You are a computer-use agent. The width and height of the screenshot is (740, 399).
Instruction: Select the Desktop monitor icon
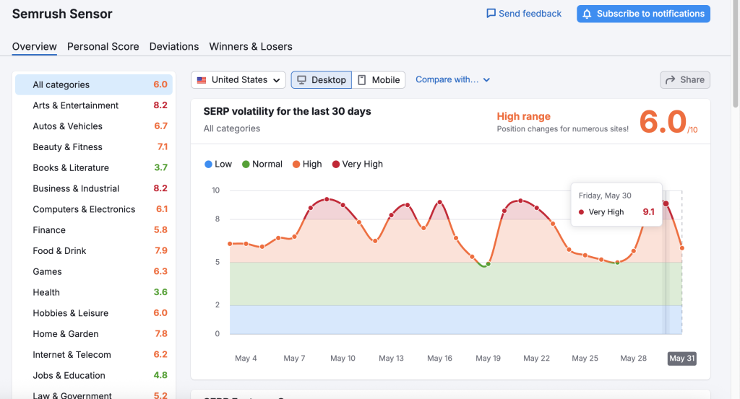[302, 80]
